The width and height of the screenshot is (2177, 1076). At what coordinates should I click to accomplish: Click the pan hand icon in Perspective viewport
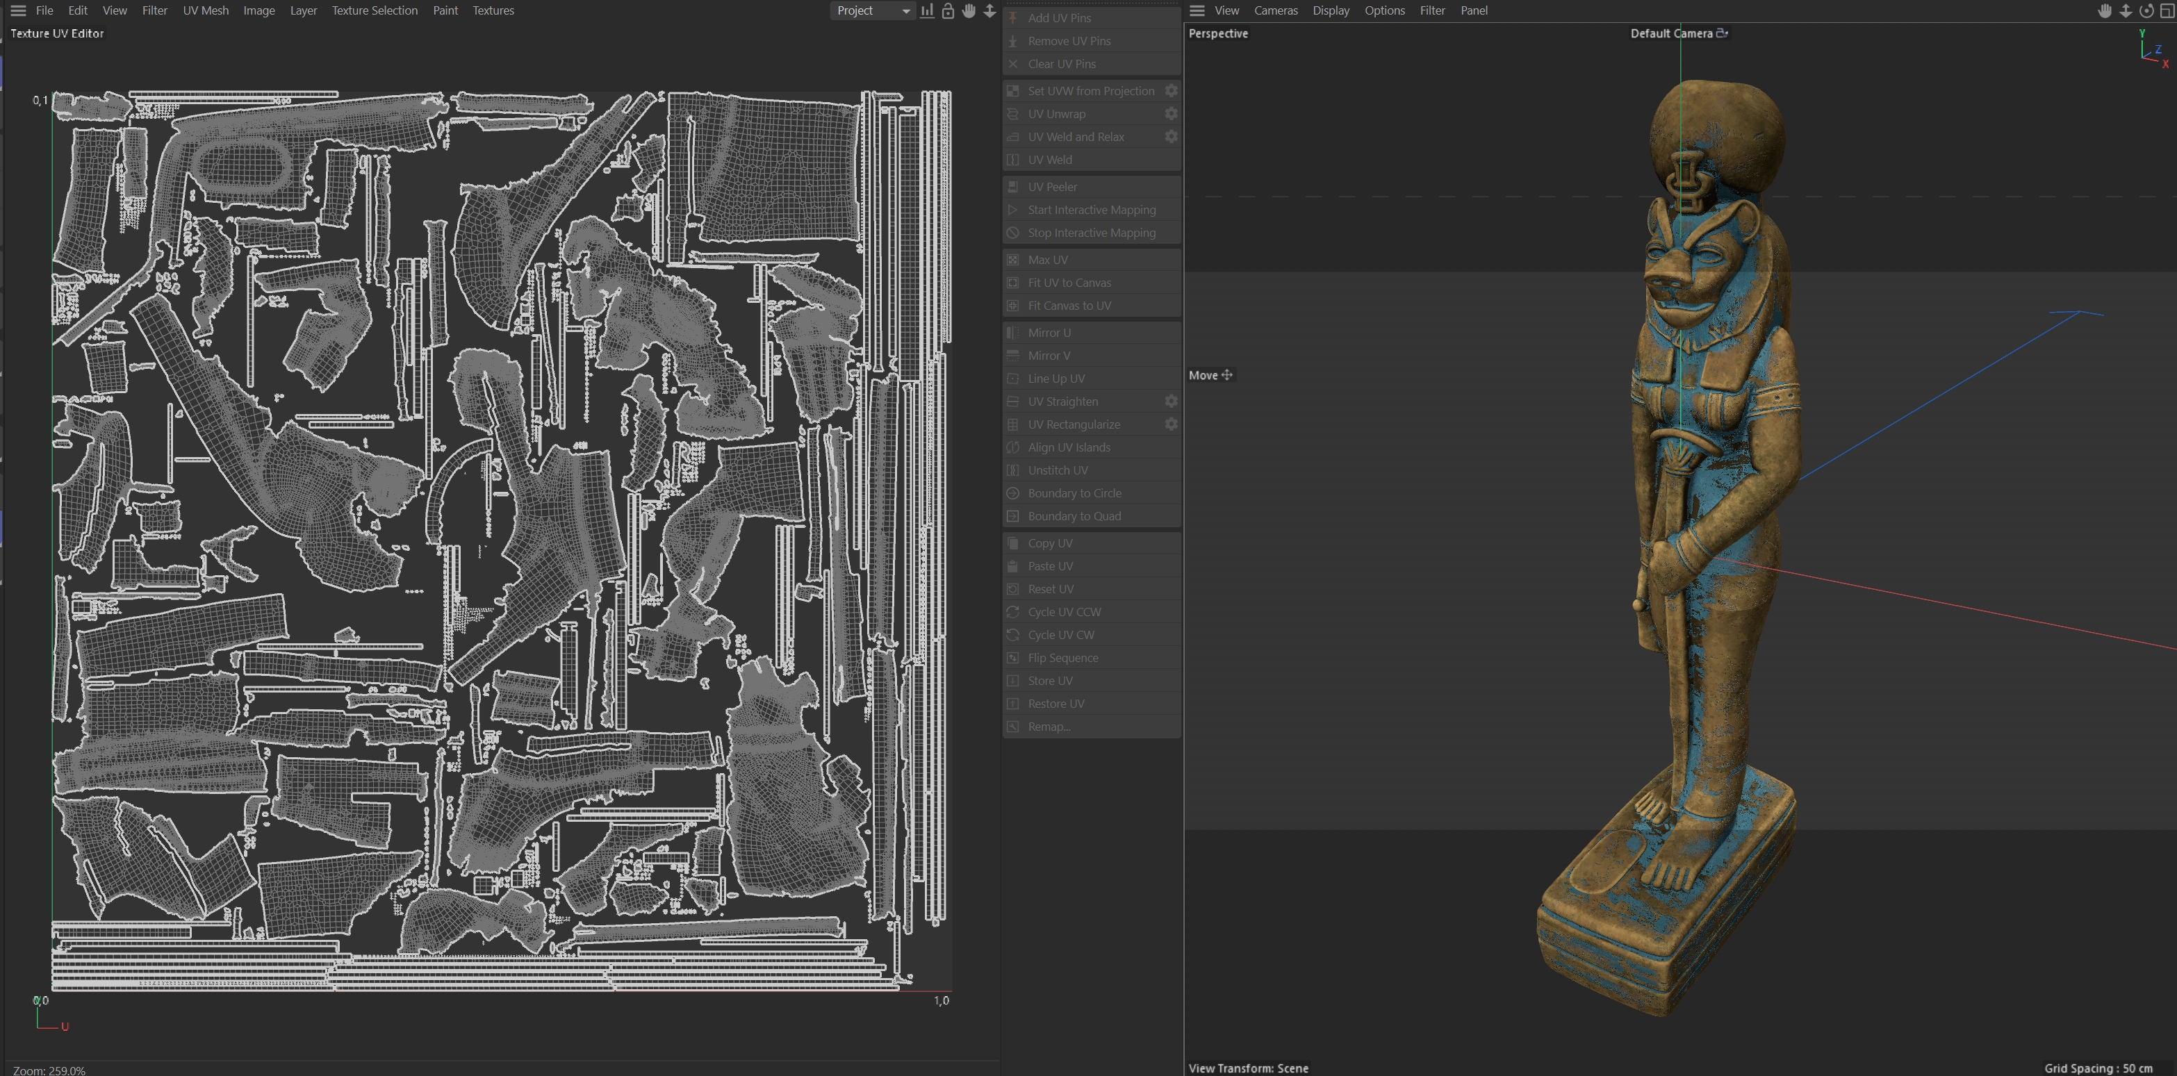tap(2105, 11)
